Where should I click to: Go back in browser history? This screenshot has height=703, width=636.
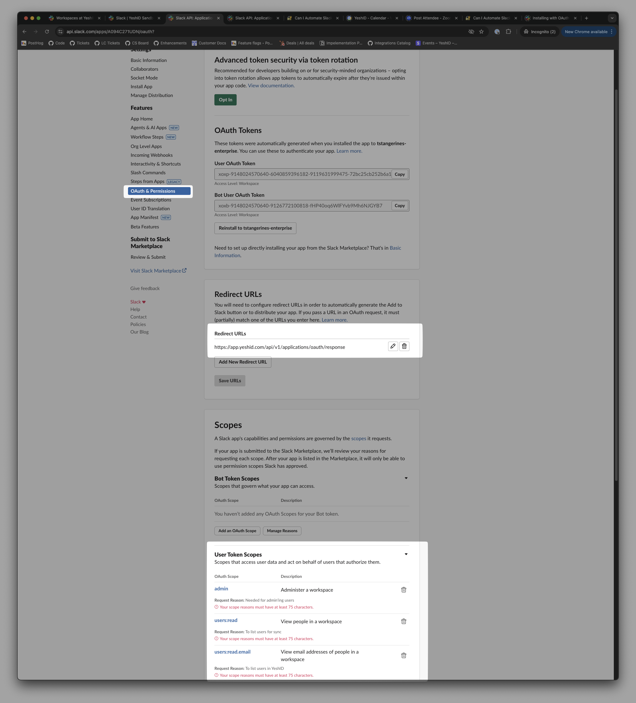[x=24, y=32]
